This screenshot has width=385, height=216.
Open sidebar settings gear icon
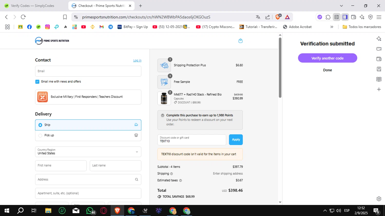tap(379, 199)
